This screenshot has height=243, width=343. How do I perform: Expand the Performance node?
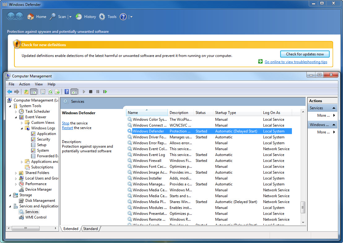[x=16, y=184]
